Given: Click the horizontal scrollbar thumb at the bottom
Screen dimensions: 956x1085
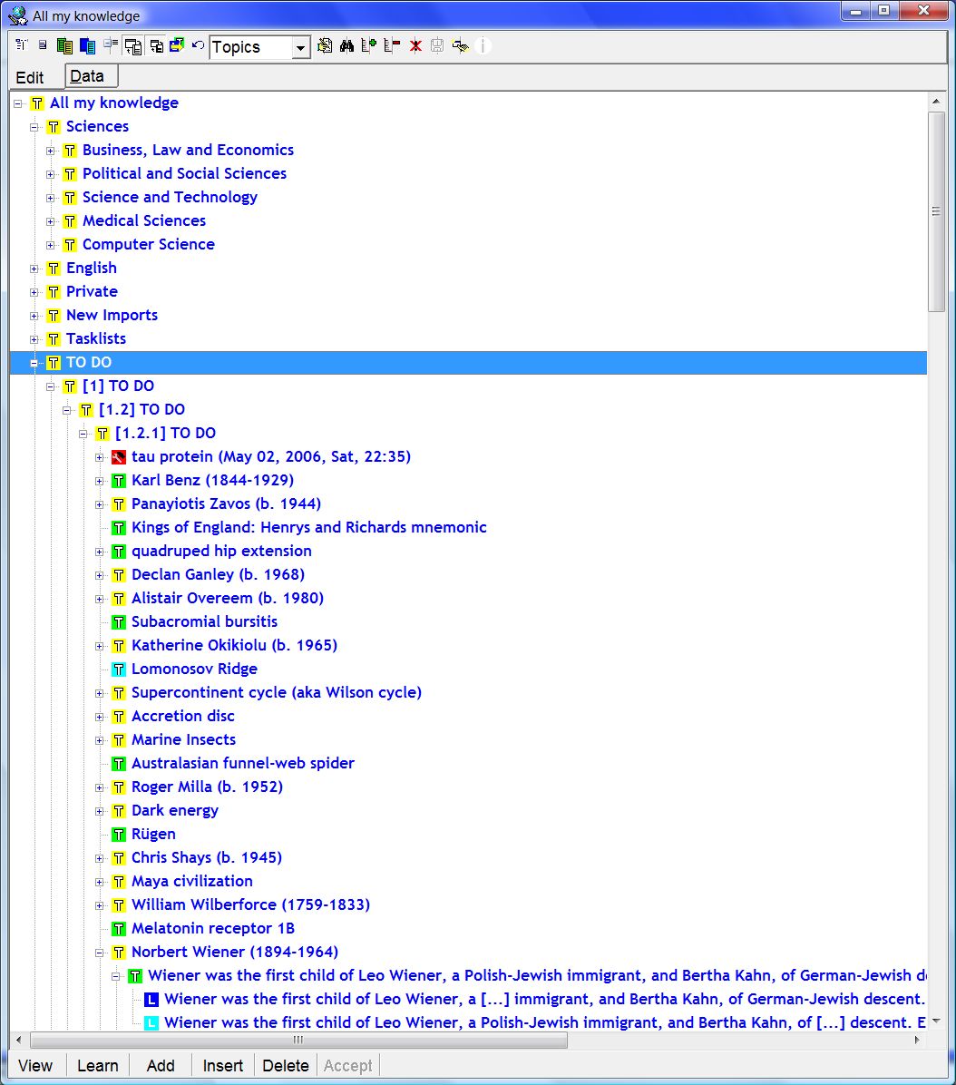Looking at the screenshot, I should [298, 1041].
